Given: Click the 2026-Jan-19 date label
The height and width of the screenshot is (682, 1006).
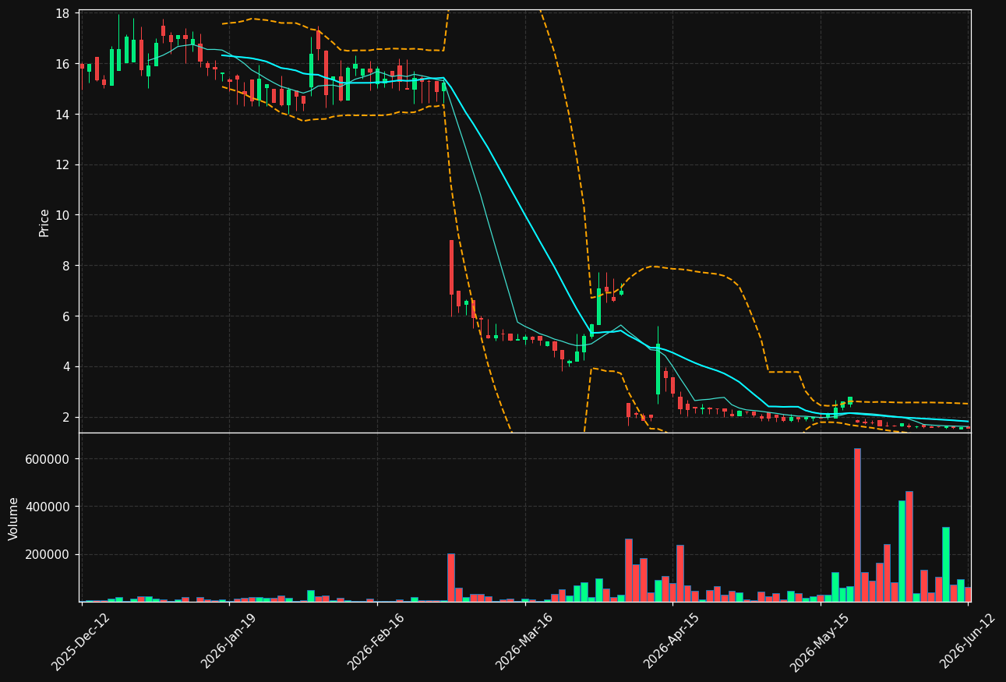Looking at the screenshot, I should [x=229, y=641].
